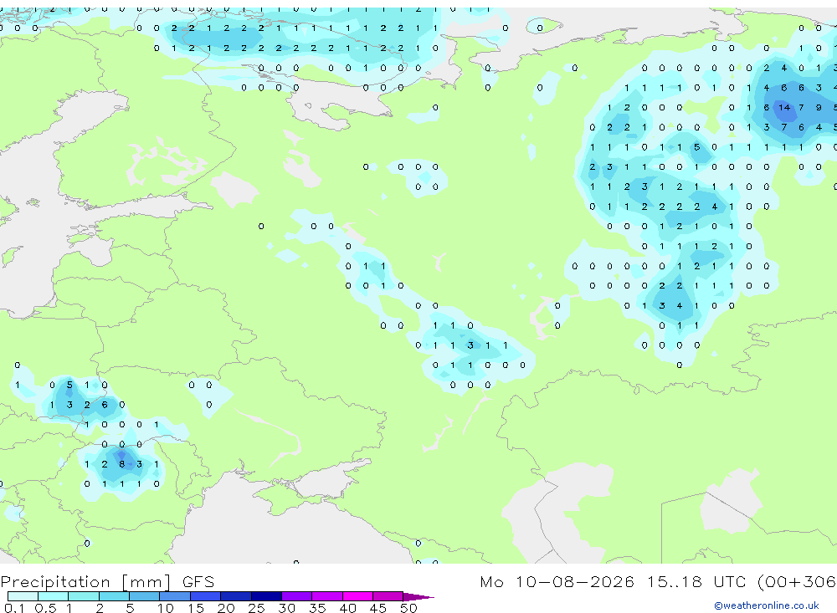Select the legend swatch between 0.5 and 1
837x613 pixels.
pyautogui.click(x=54, y=596)
